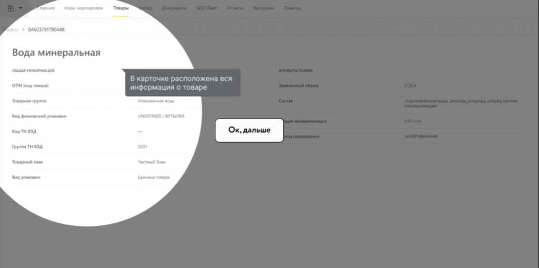The width and height of the screenshot is (539, 268).
Task: Open ЭДО Лайт tab
Action: click(x=206, y=8)
